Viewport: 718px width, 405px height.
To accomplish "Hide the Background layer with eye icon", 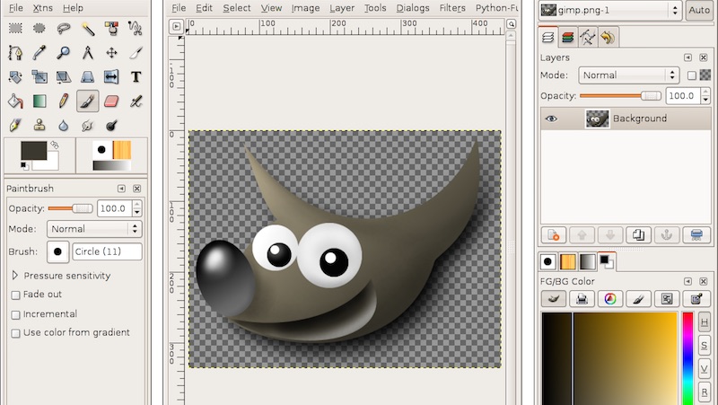I will click(551, 119).
